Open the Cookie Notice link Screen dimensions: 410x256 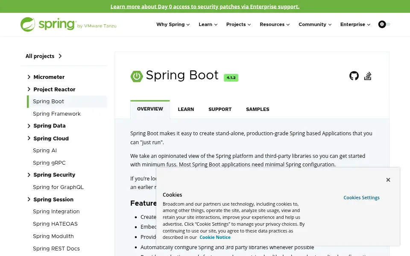coord(215,237)
